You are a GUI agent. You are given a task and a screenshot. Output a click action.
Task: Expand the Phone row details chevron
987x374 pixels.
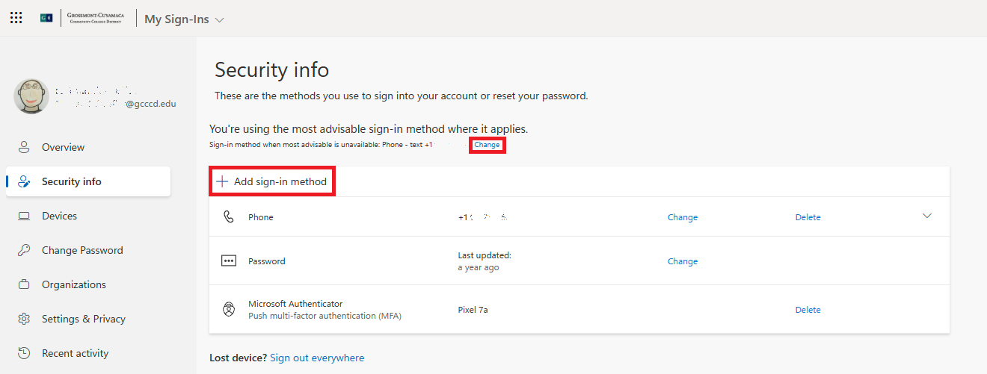[x=927, y=216]
